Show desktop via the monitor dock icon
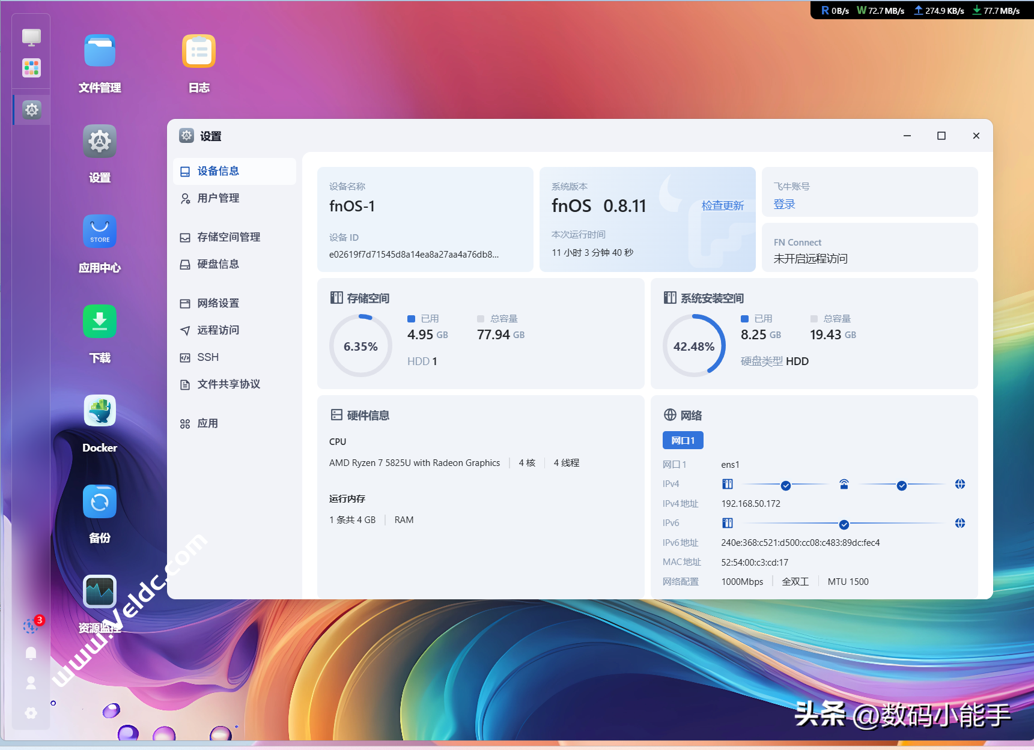The width and height of the screenshot is (1034, 750). point(31,37)
